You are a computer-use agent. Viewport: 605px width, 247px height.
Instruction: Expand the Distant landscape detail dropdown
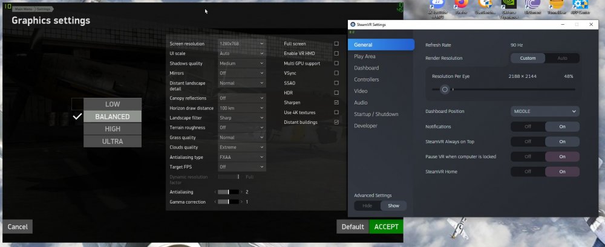pos(241,83)
